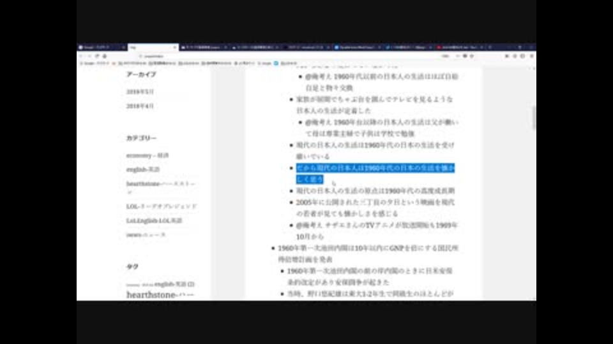
Task: Click the english-英語 tag link
Action: click(x=174, y=284)
